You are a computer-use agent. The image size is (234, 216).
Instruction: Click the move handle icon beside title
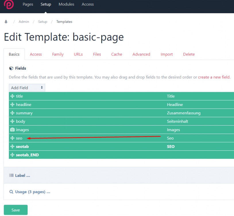coord(12,96)
